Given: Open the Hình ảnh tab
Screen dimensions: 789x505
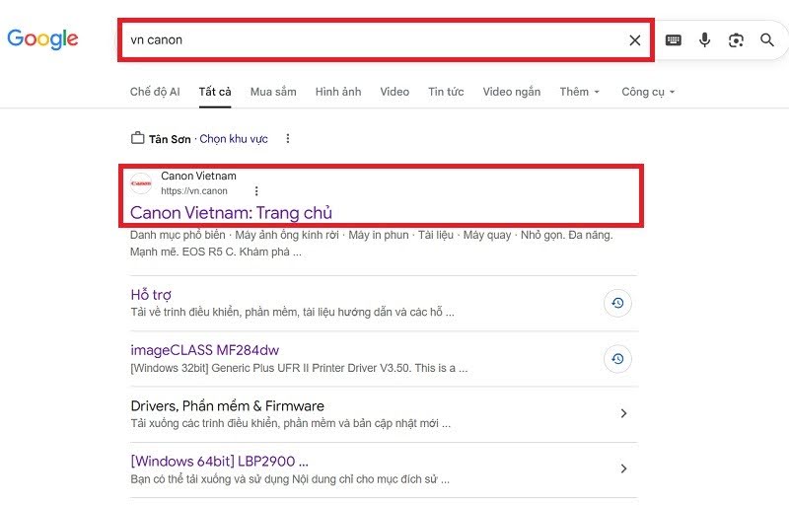Looking at the screenshot, I should pos(338,92).
